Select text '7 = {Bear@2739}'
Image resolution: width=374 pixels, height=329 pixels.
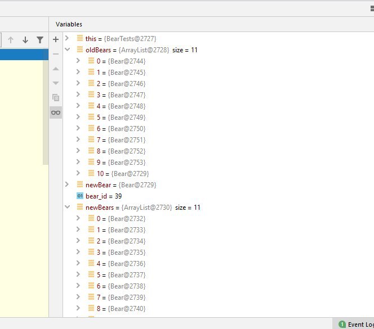pyautogui.click(x=121, y=298)
